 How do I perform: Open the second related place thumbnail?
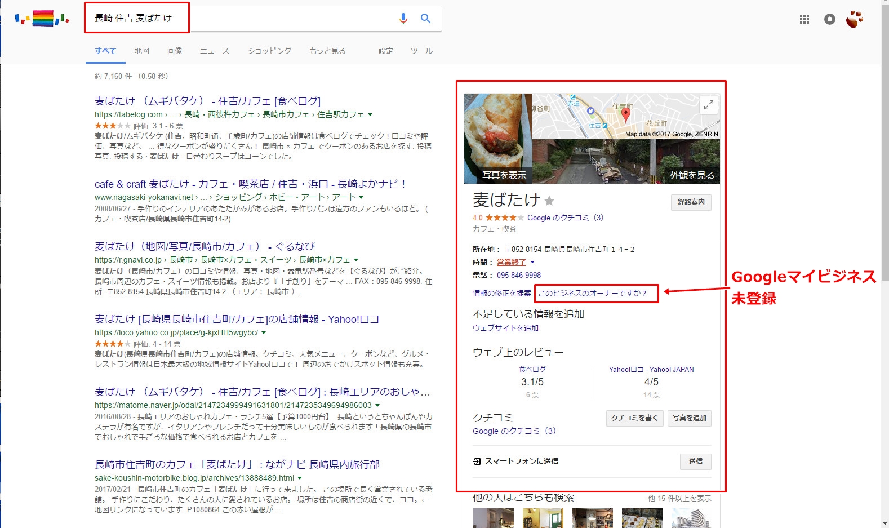(x=543, y=518)
